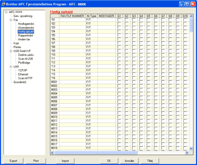Collapse the MFC-XXXX root node
Image resolution: width=197 pixels, height=165 pixels.
6,12
